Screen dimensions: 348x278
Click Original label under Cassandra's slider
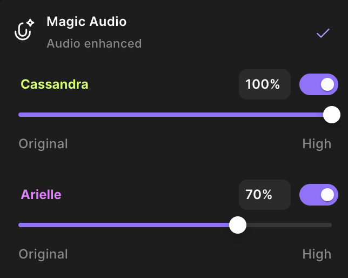click(x=43, y=144)
